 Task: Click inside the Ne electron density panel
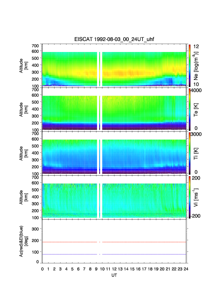pos(114,65)
